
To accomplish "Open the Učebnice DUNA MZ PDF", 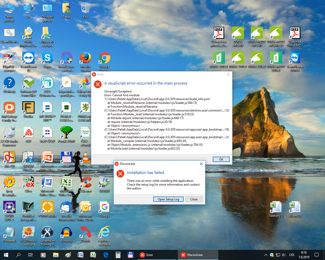I will [295, 34].
